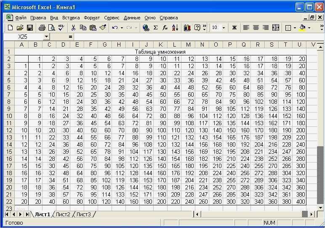Open the Сервис menu
The image size is (325, 228).
coord(112,18)
